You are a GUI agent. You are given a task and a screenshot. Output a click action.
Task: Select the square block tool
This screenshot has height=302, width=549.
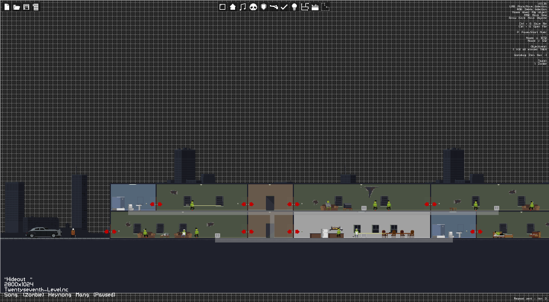222,7
